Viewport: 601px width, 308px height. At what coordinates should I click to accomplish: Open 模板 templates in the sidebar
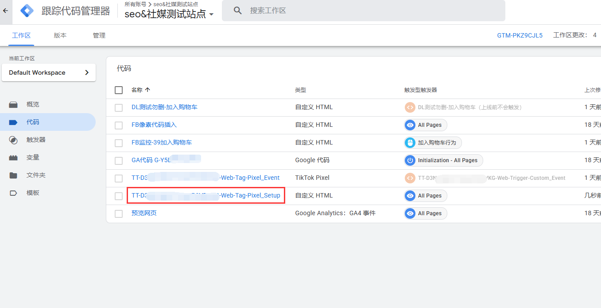(33, 193)
